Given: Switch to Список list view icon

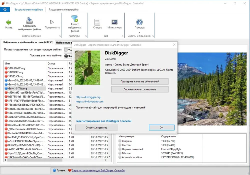Looking at the screenshot, I should [97, 22].
